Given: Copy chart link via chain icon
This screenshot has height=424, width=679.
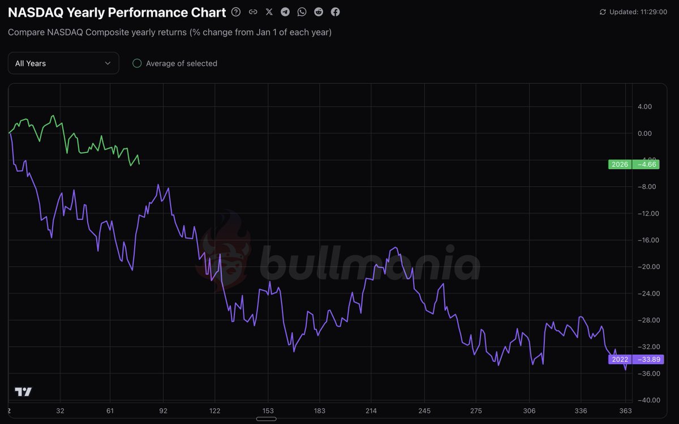Looking at the screenshot, I should tap(253, 12).
